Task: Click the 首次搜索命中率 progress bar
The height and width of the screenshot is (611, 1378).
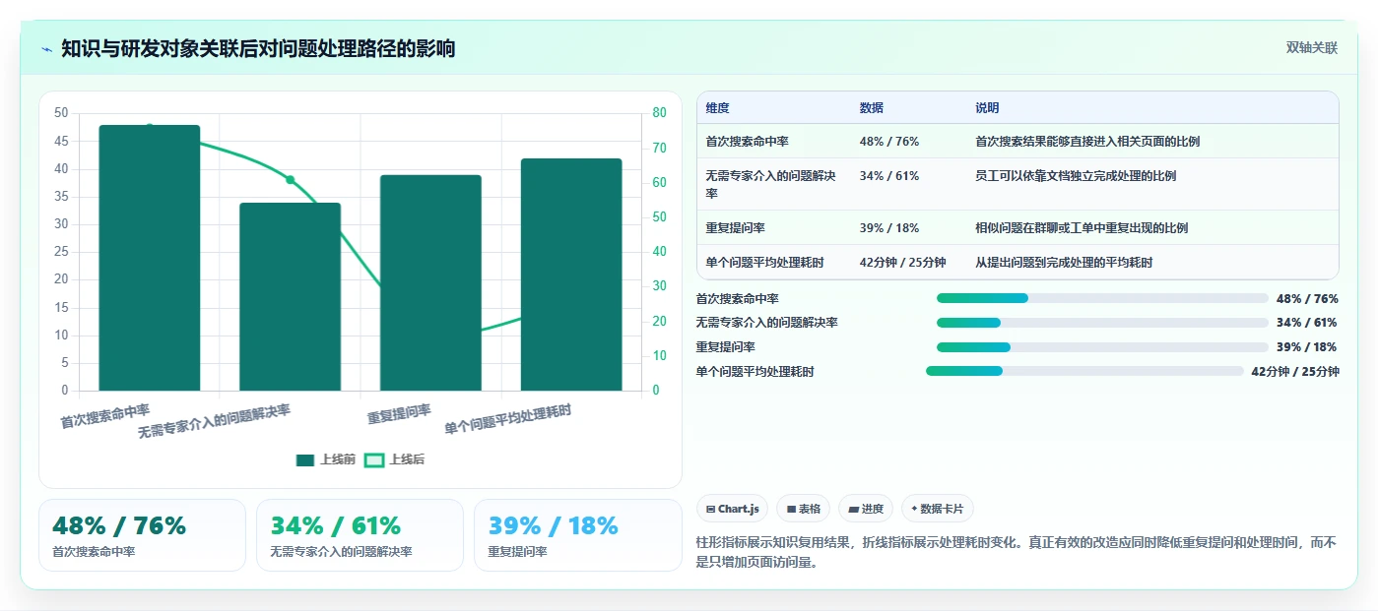Action: (x=1102, y=298)
